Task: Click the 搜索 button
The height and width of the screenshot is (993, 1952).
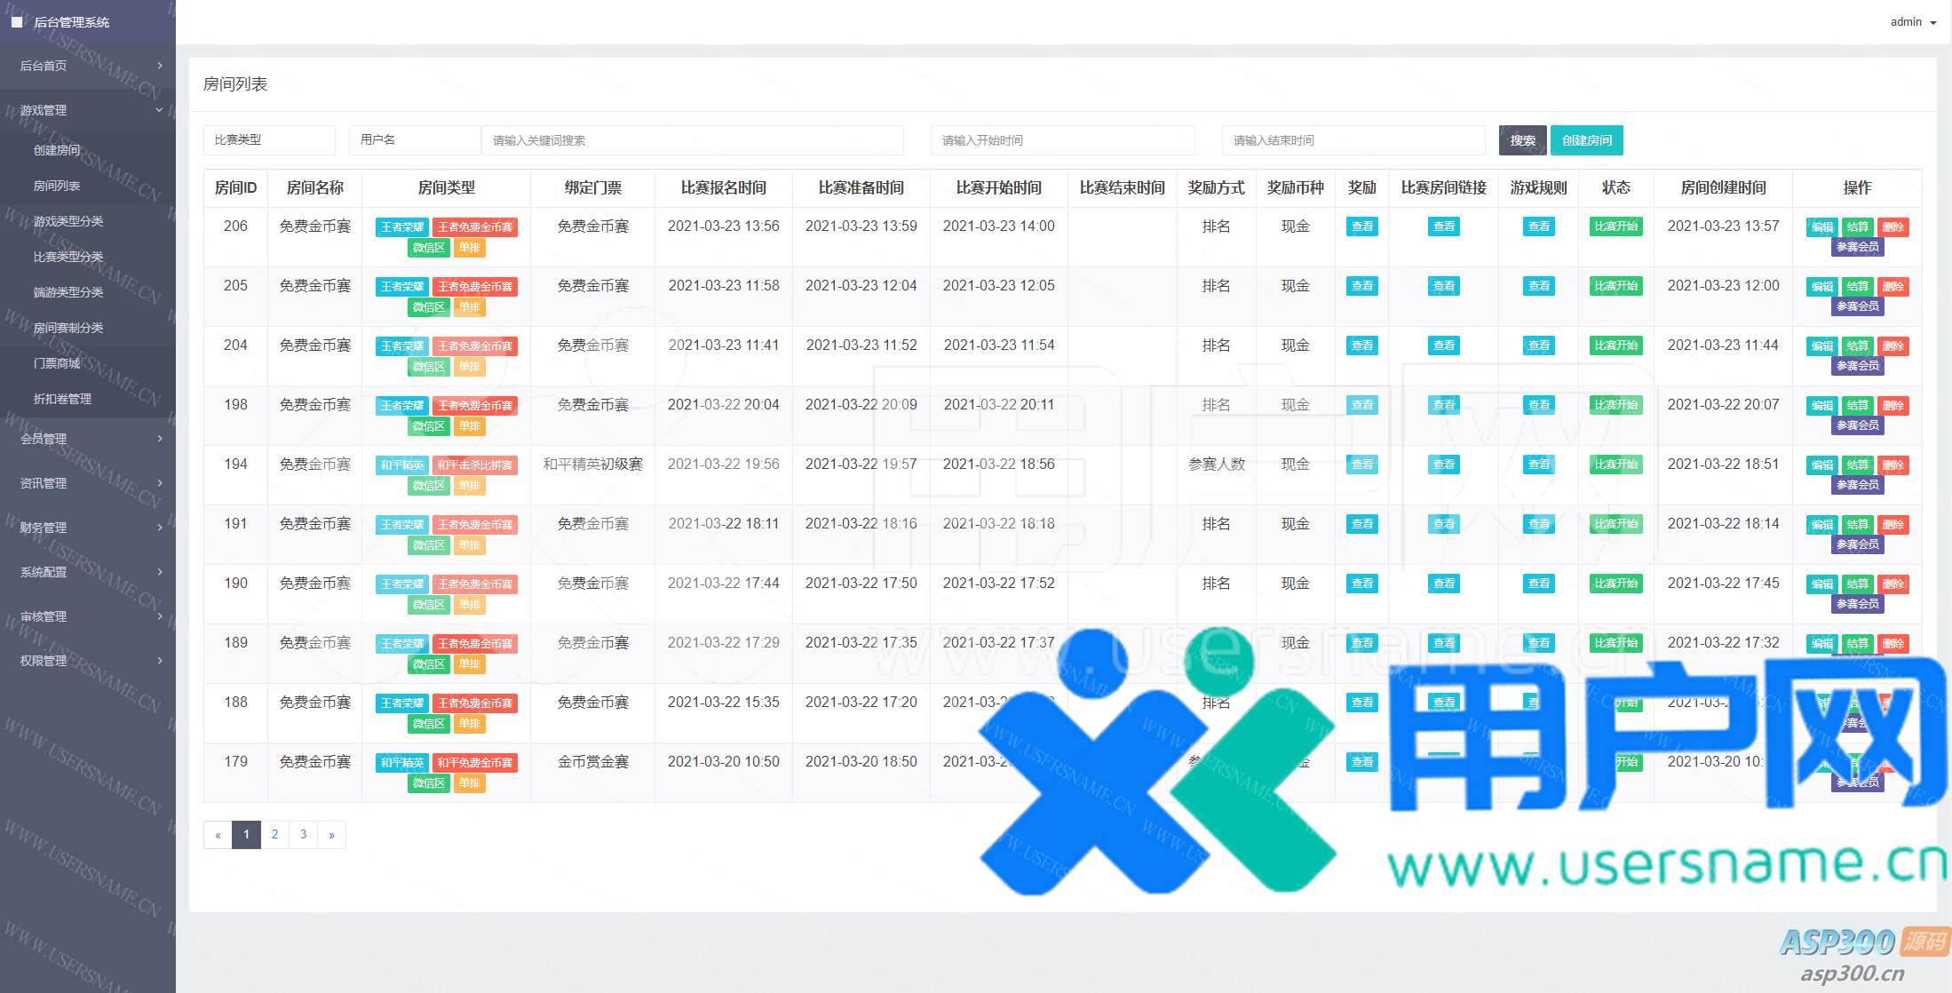Action: (x=1522, y=140)
